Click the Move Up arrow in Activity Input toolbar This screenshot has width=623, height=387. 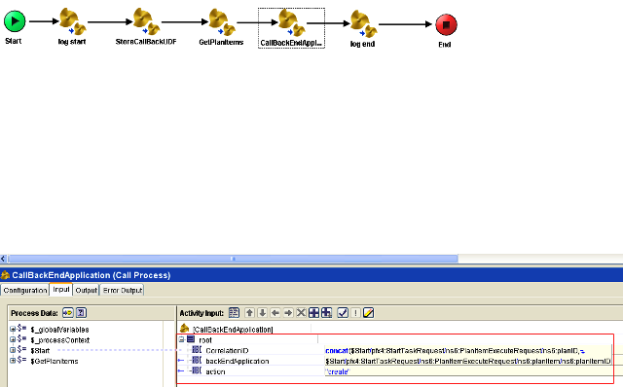249,313
